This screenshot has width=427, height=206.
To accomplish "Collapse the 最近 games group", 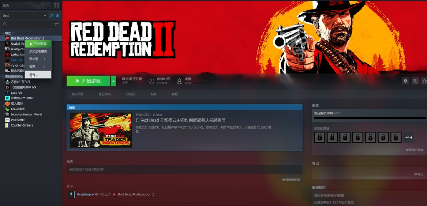I will point(3,33).
